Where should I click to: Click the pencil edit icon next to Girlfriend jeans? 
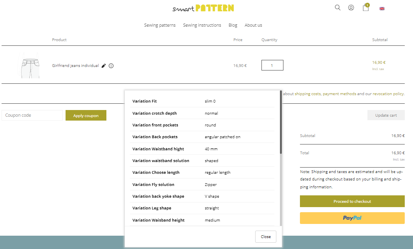pos(103,66)
